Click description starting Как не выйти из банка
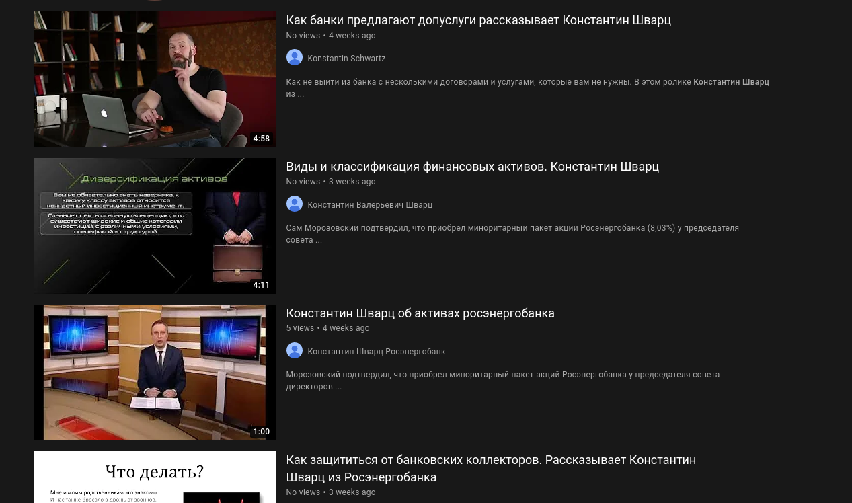The height and width of the screenshot is (503, 852). tap(527, 88)
